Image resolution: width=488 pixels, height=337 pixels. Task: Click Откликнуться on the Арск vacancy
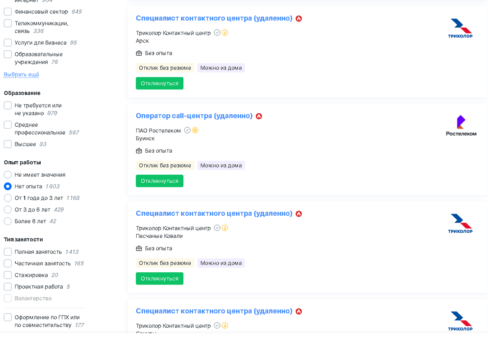(x=159, y=83)
